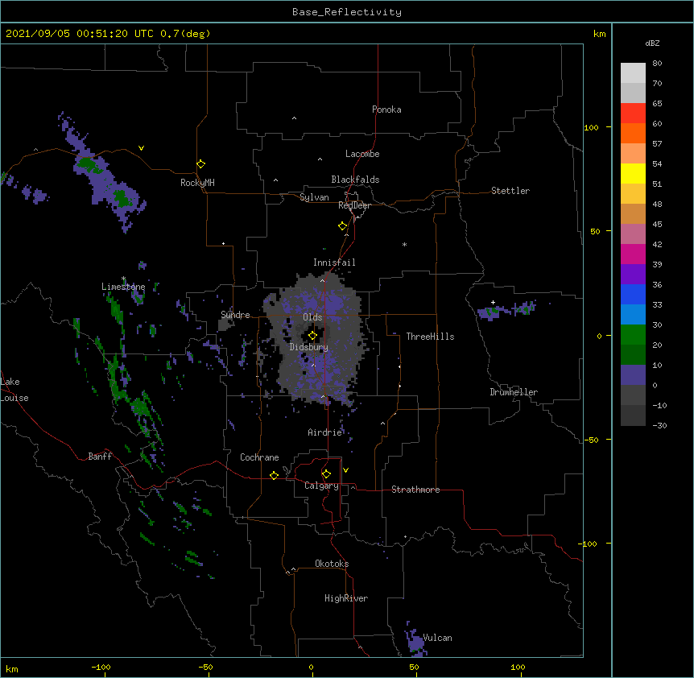Click the Banff label
Screen dimensions: 694x678
point(100,457)
